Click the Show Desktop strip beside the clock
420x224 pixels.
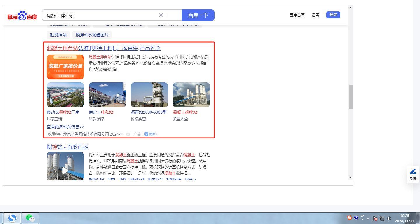(418, 218)
